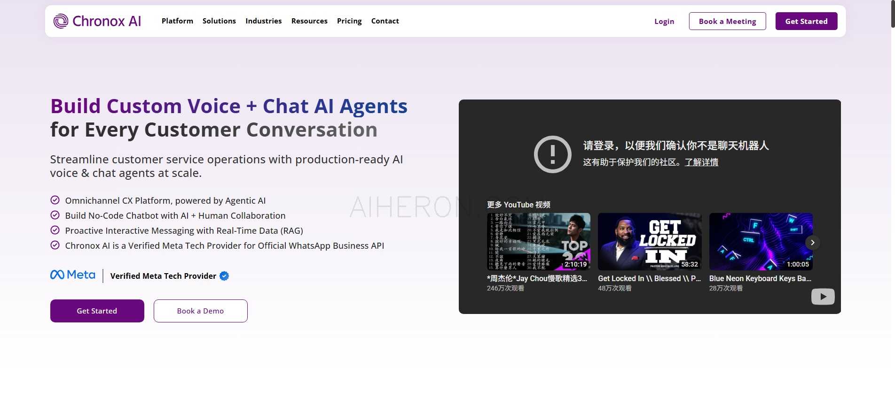Viewport: 895px width, 413px height.
Task: Click the Login link
Action: point(664,22)
